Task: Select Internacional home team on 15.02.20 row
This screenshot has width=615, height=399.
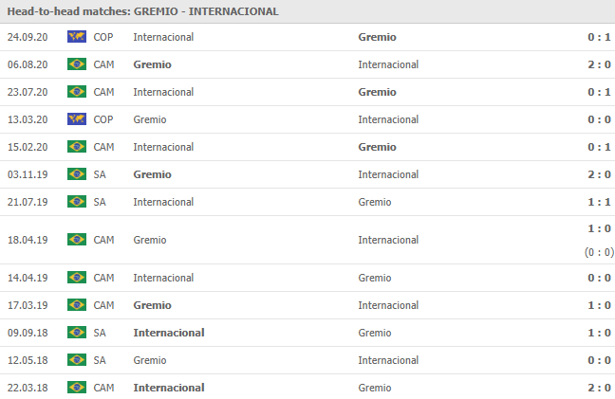Action: point(163,147)
